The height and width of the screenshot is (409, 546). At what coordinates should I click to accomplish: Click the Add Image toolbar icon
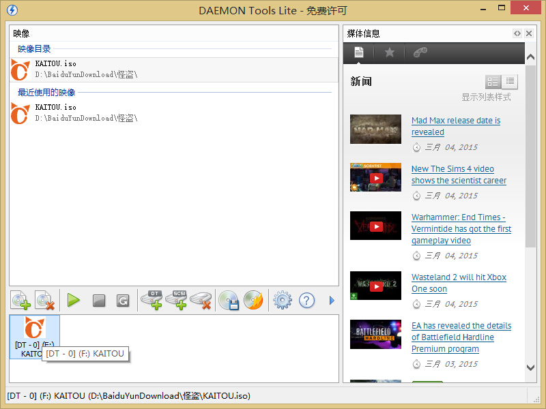coord(20,300)
